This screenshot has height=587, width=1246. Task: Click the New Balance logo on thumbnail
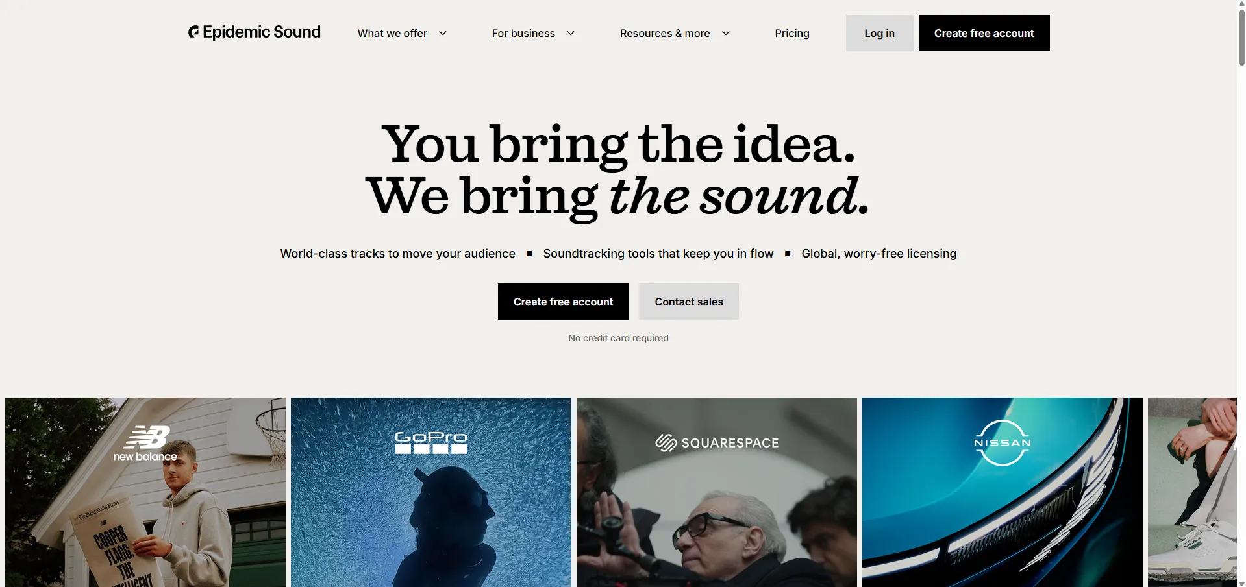(145, 444)
